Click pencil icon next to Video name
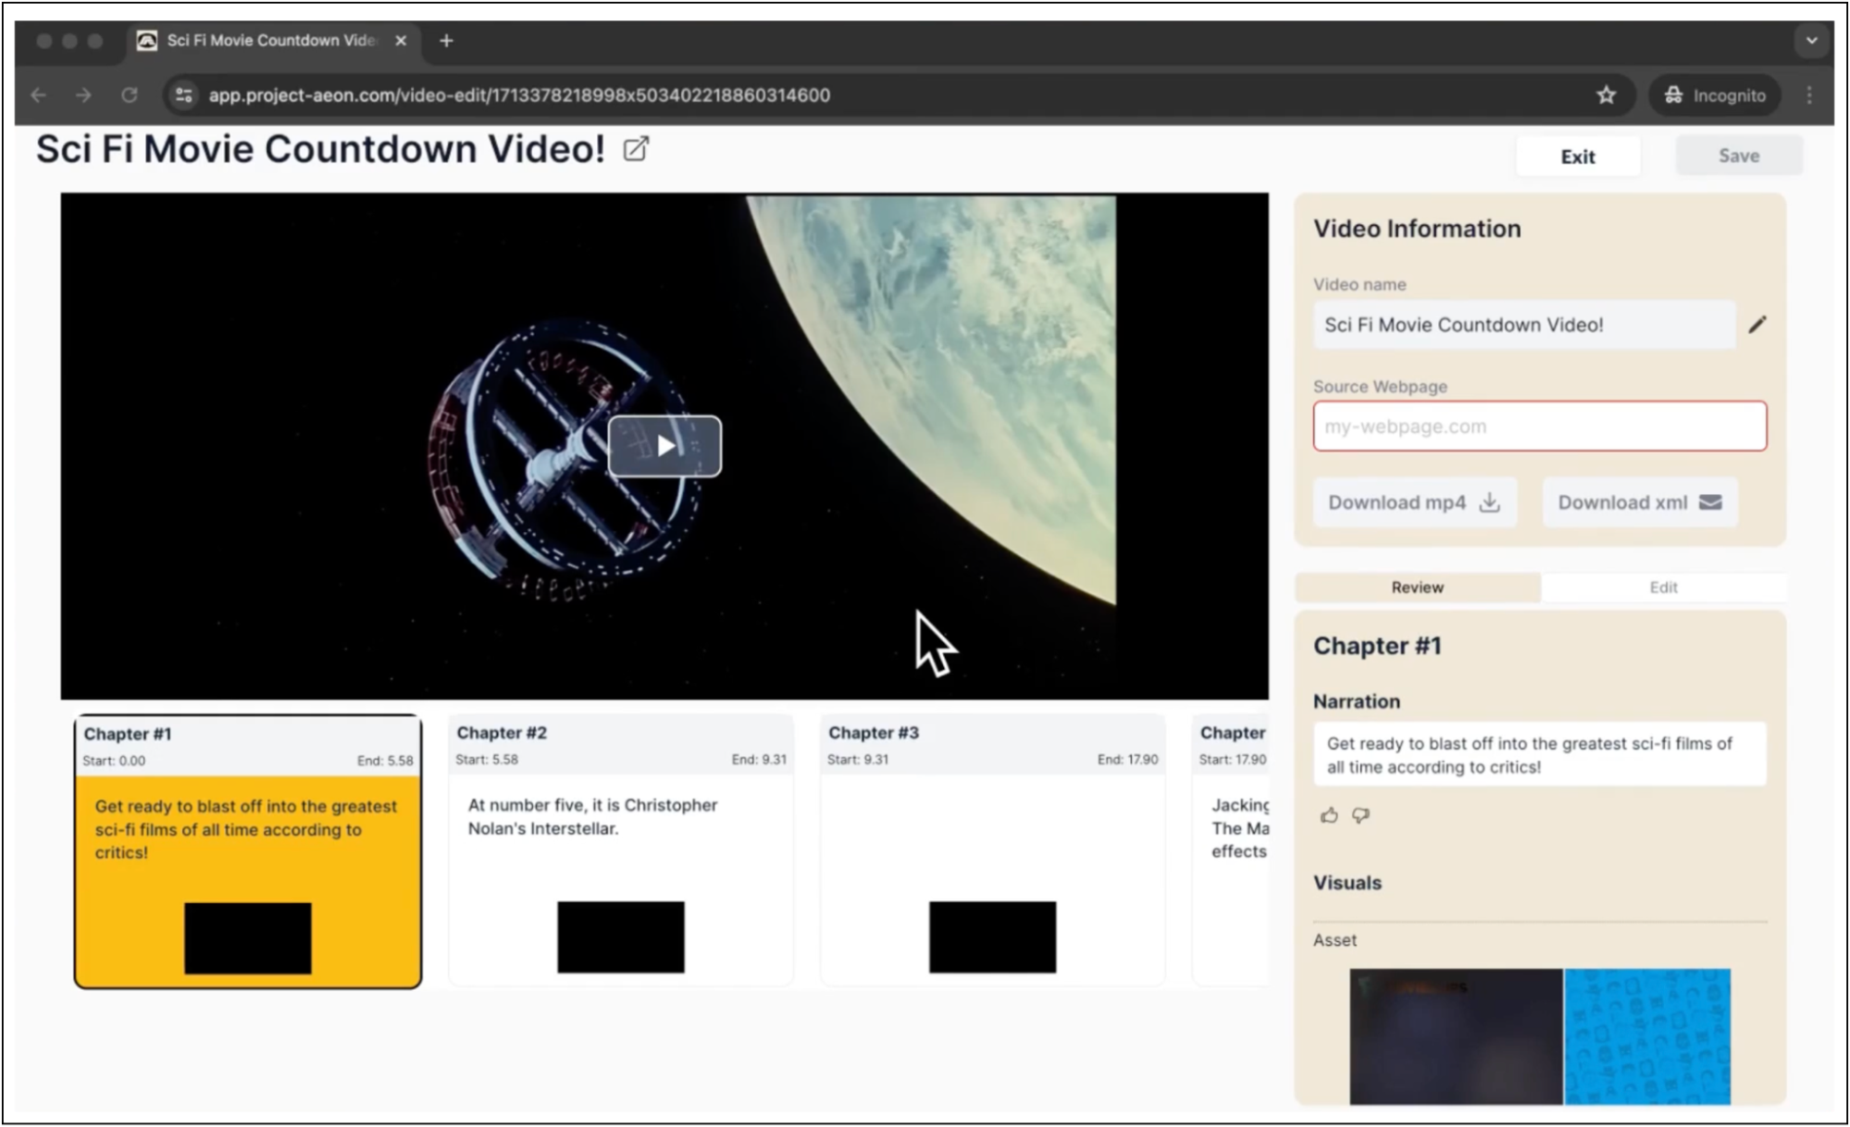This screenshot has width=1850, height=1127. [1757, 325]
